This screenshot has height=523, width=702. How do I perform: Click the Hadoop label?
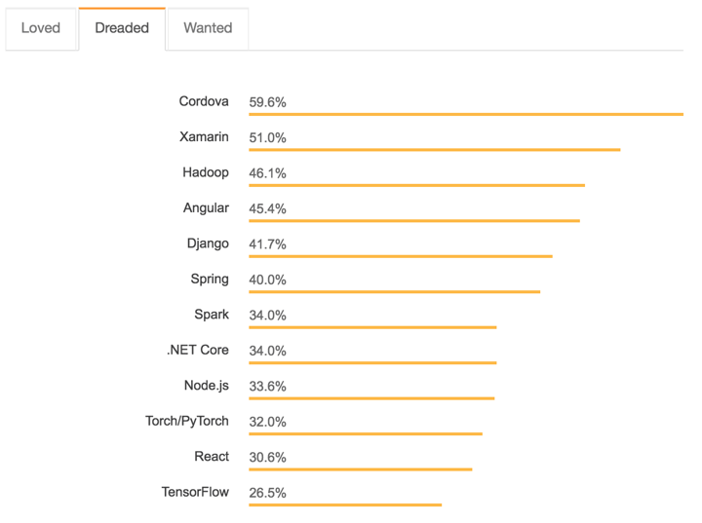206,172
